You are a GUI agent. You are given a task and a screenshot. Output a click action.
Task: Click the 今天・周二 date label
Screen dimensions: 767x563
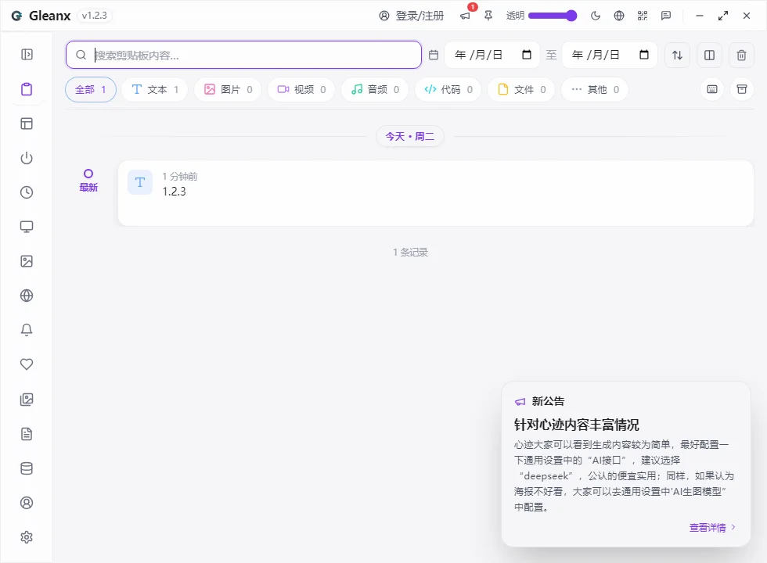click(410, 136)
